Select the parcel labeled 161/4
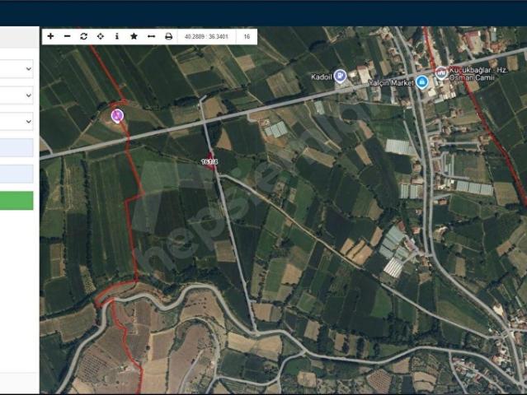The width and height of the screenshot is (527, 395). 210,161
